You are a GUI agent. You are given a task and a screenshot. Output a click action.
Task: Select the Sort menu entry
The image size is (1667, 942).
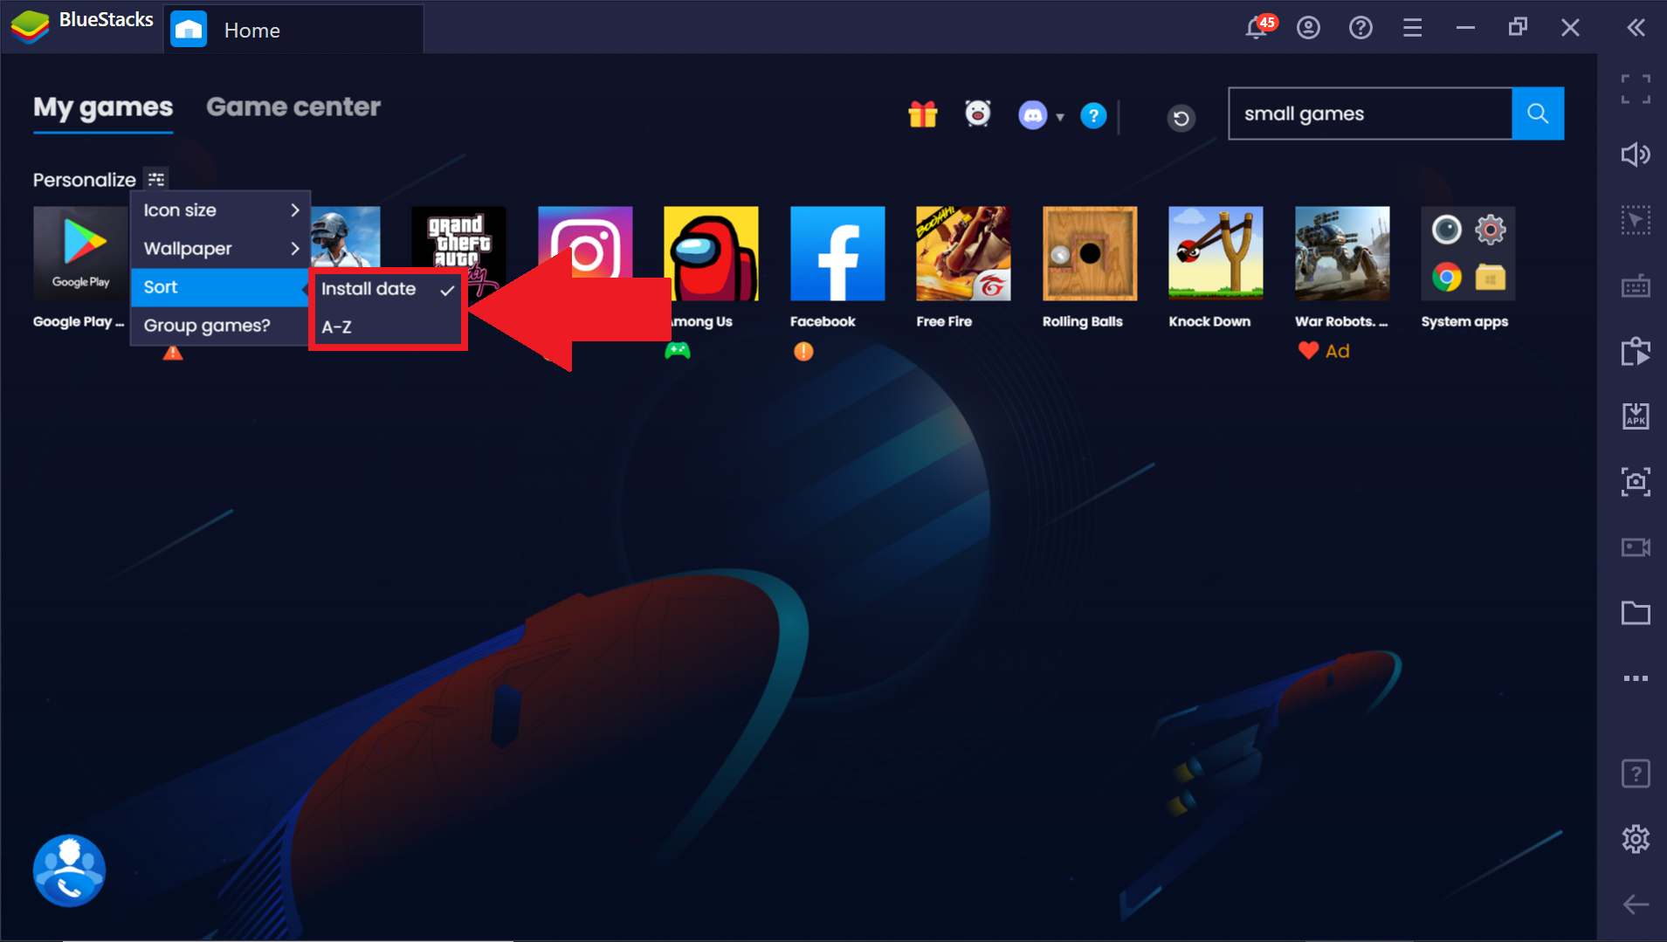click(x=220, y=287)
